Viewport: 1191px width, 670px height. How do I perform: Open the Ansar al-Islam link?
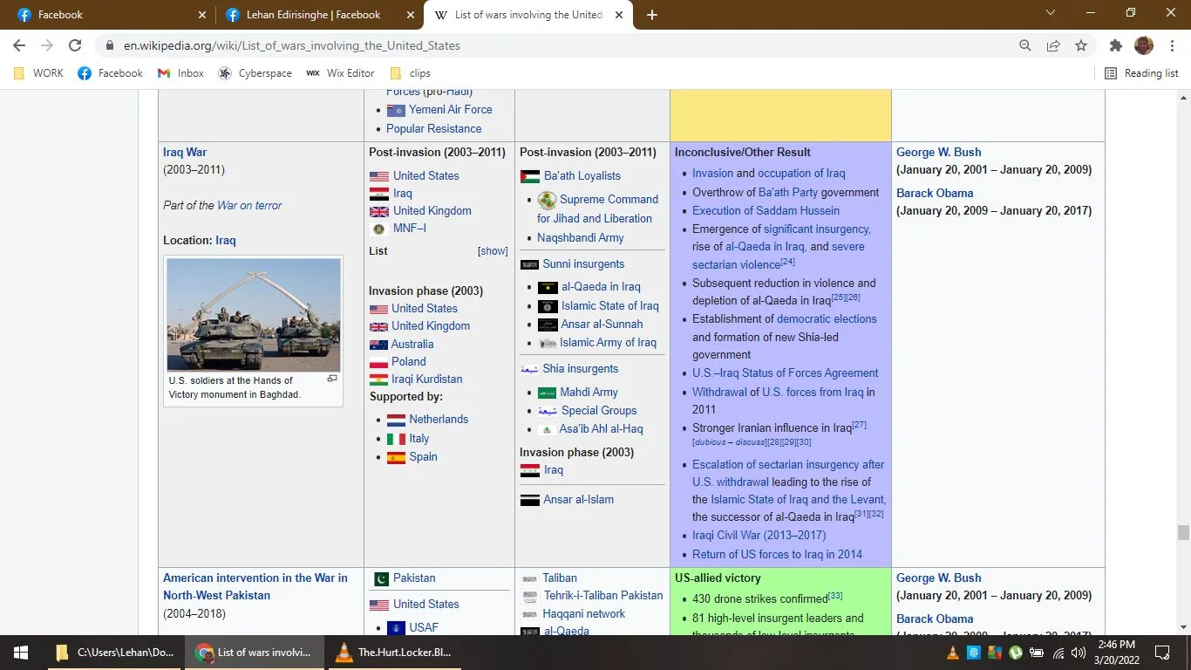(578, 499)
